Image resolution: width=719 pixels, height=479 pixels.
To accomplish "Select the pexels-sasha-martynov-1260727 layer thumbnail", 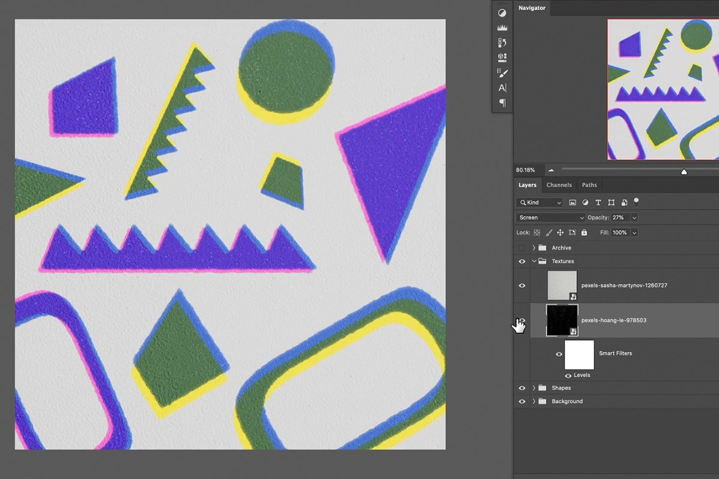I will [x=562, y=286].
